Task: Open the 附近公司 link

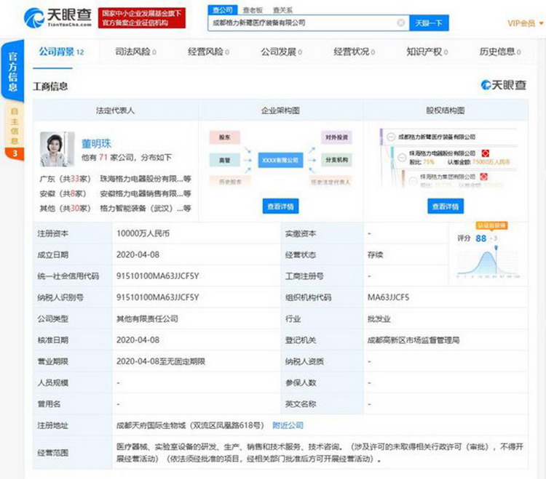Action: tap(288, 425)
